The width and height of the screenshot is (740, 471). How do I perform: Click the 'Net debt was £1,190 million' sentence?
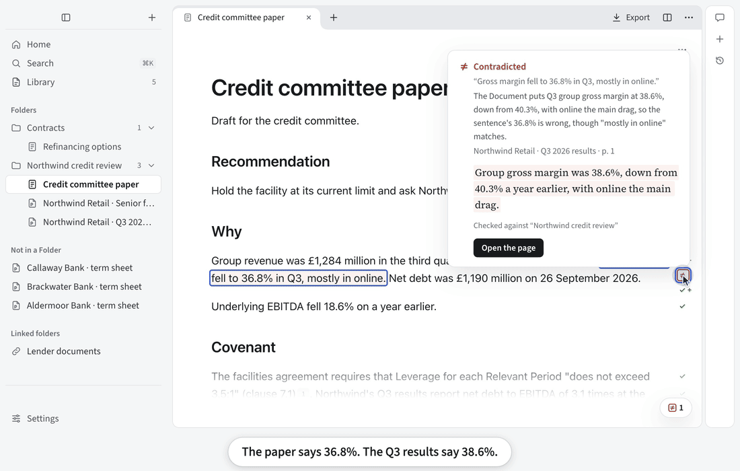(515, 279)
